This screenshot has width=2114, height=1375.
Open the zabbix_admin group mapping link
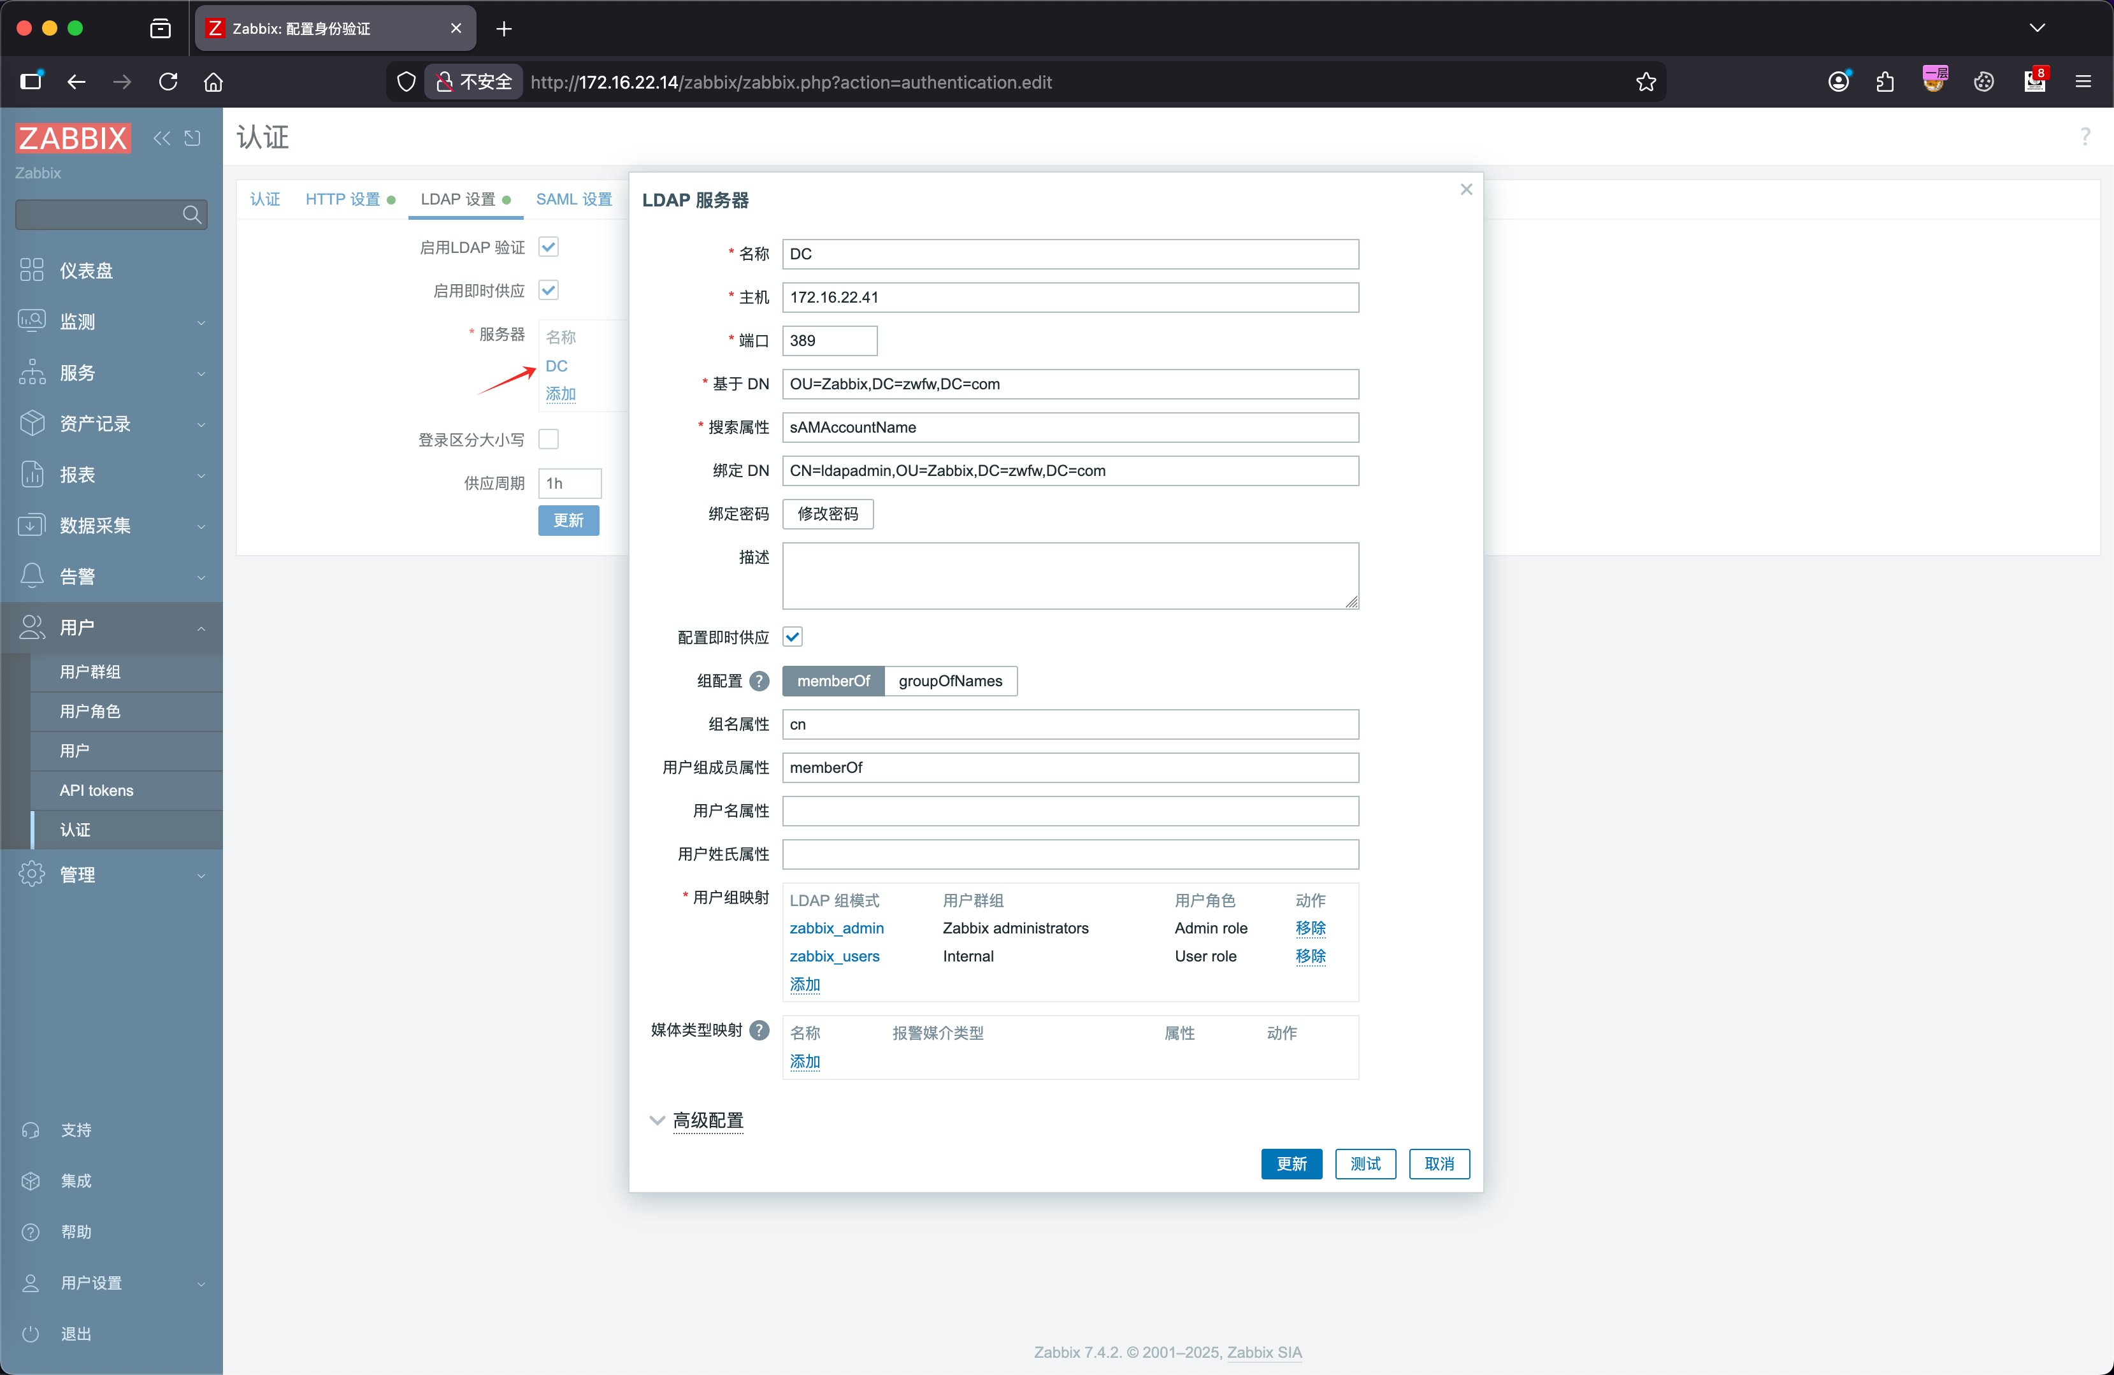point(836,927)
